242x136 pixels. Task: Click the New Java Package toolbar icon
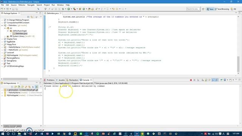[80, 9]
